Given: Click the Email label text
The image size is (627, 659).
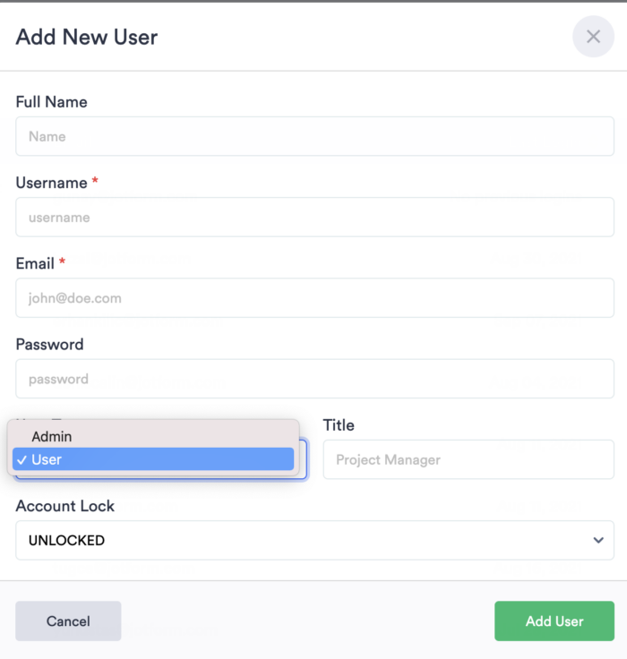Looking at the screenshot, I should click(35, 263).
